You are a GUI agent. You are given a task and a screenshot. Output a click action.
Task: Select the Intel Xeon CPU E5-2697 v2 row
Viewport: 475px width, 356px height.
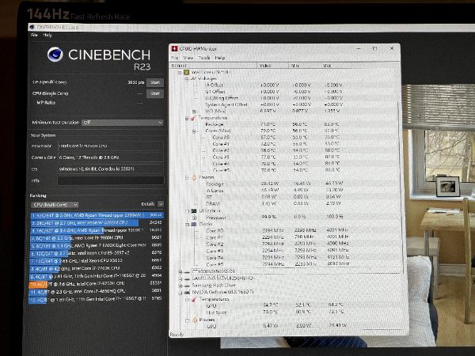(x=97, y=253)
